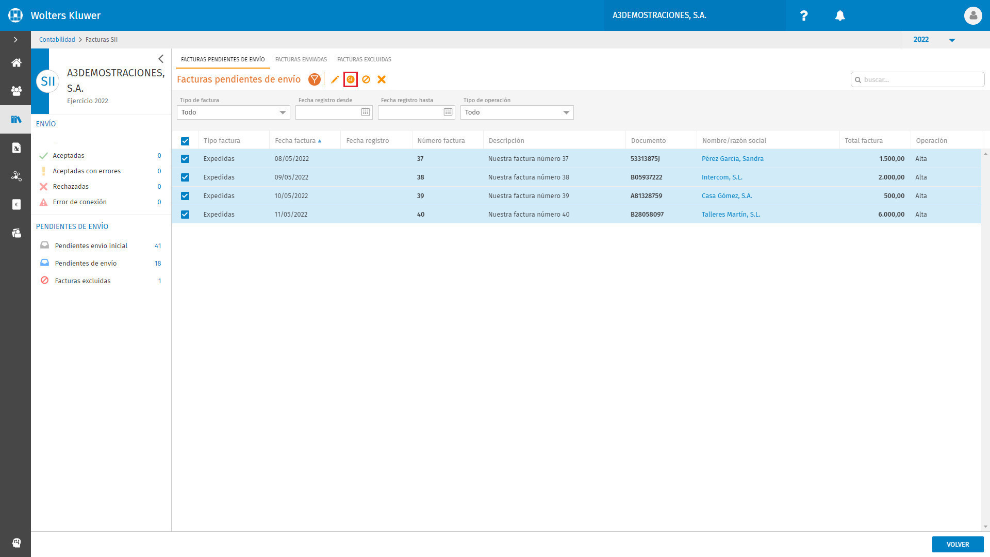The width and height of the screenshot is (990, 557).
Task: Open the Tipo de operación dropdown
Action: tap(517, 112)
